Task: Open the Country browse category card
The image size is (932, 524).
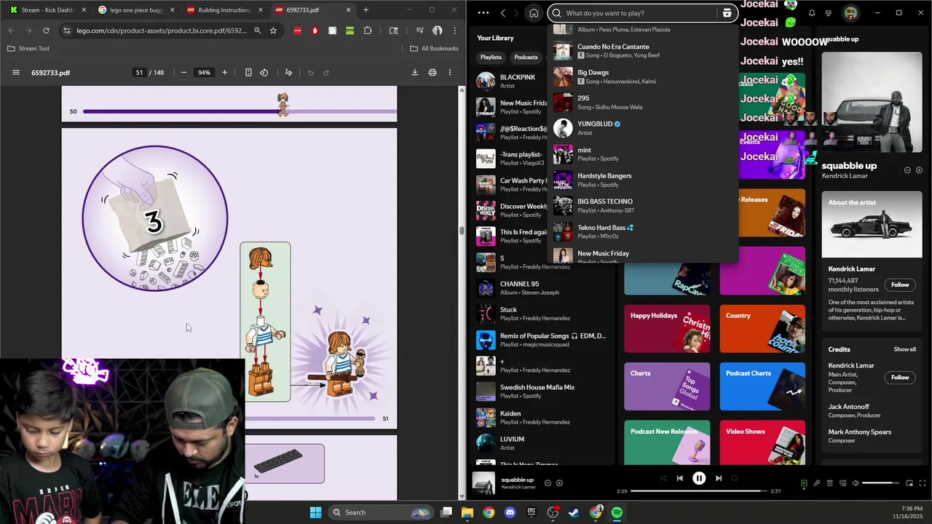Action: tap(762, 329)
